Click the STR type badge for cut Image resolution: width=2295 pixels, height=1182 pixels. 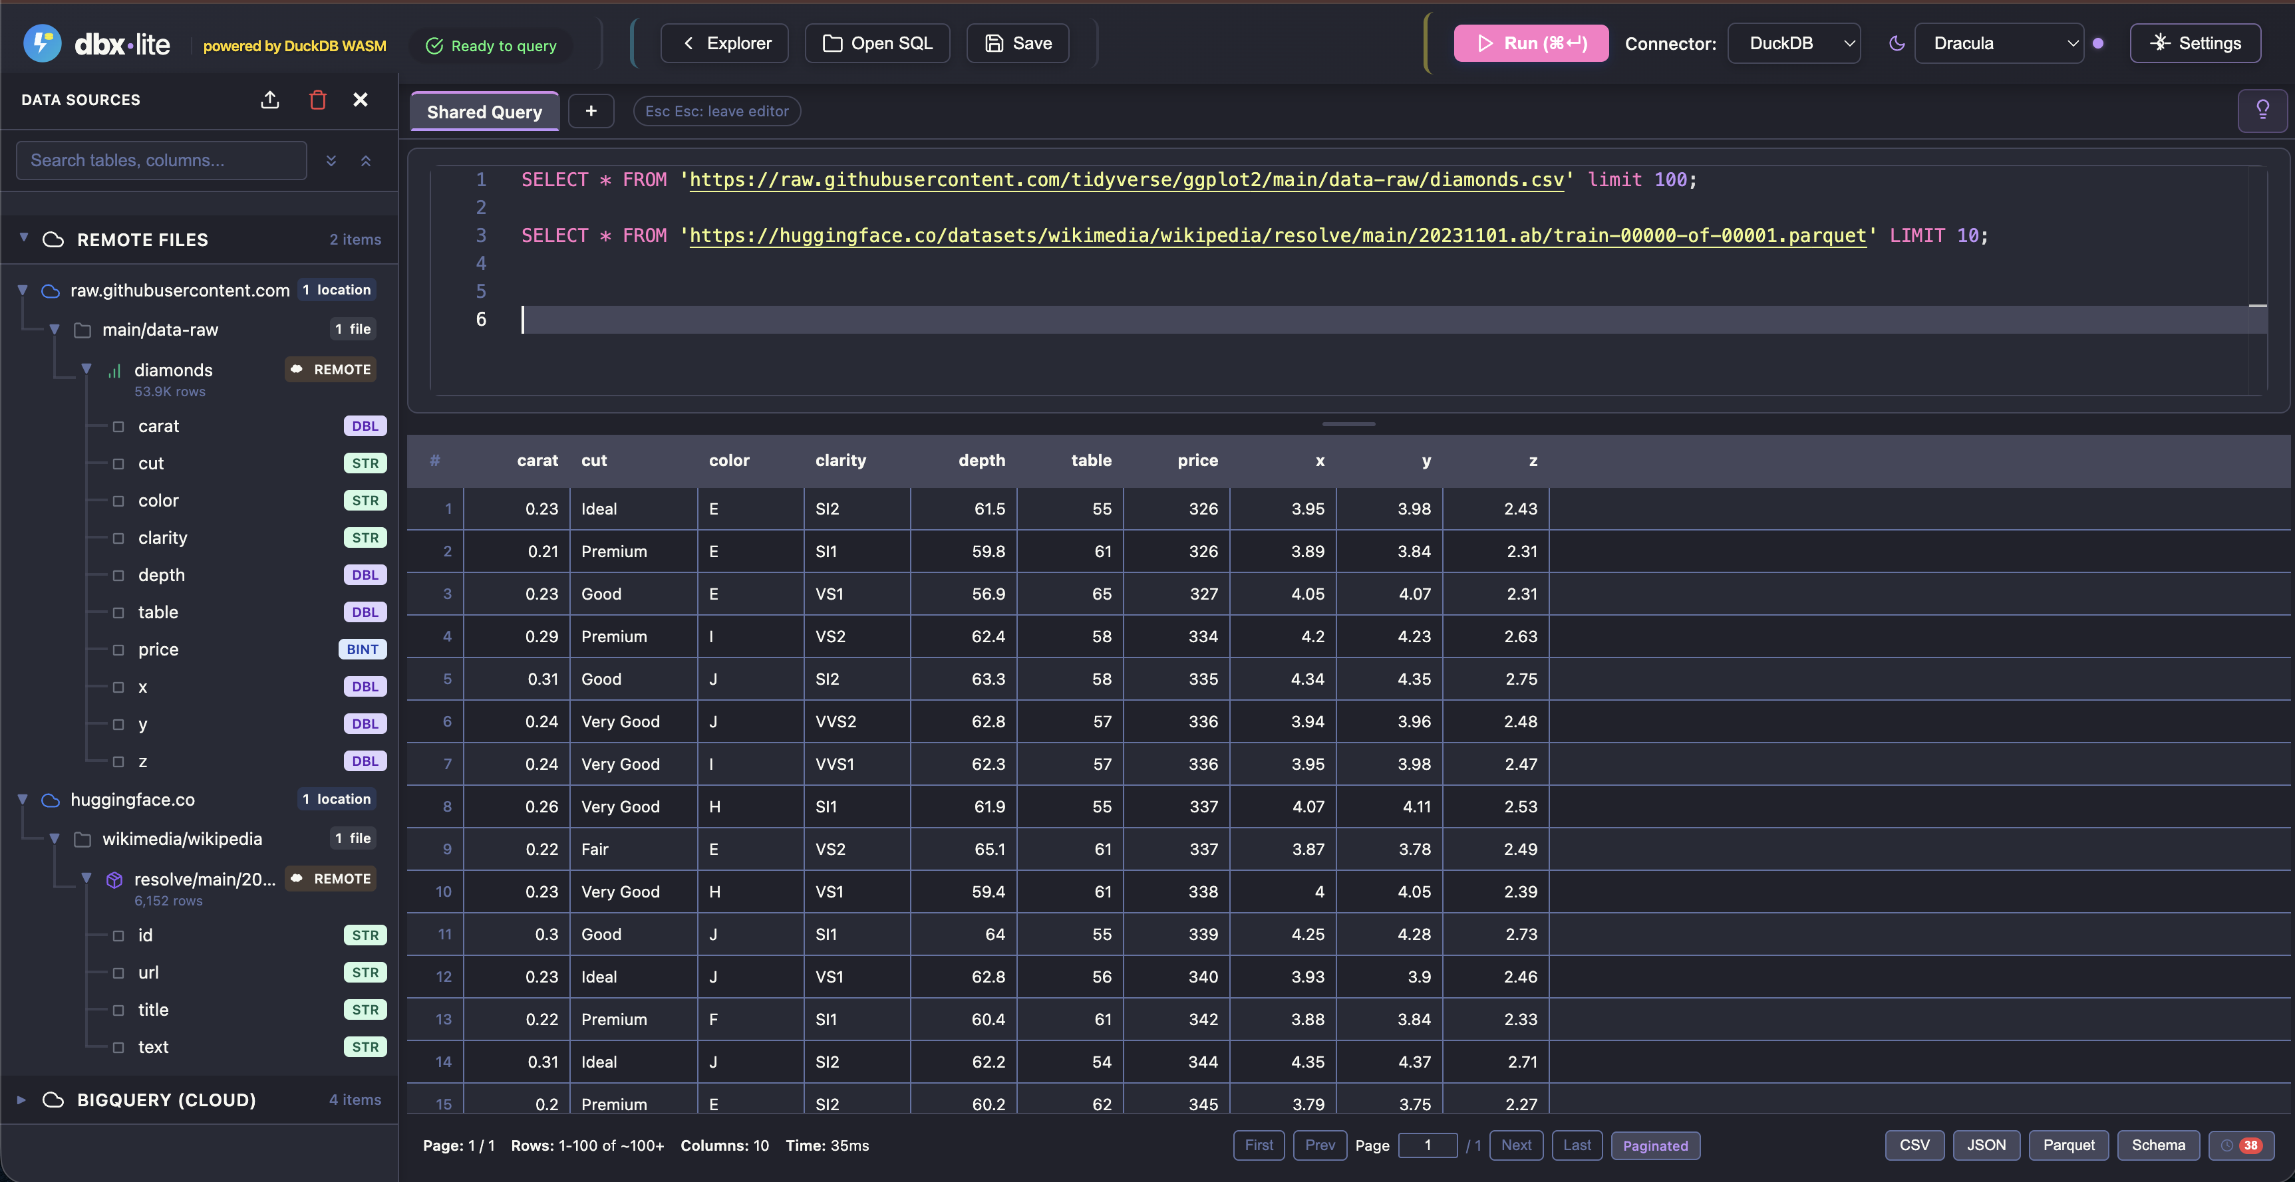pyautogui.click(x=365, y=463)
